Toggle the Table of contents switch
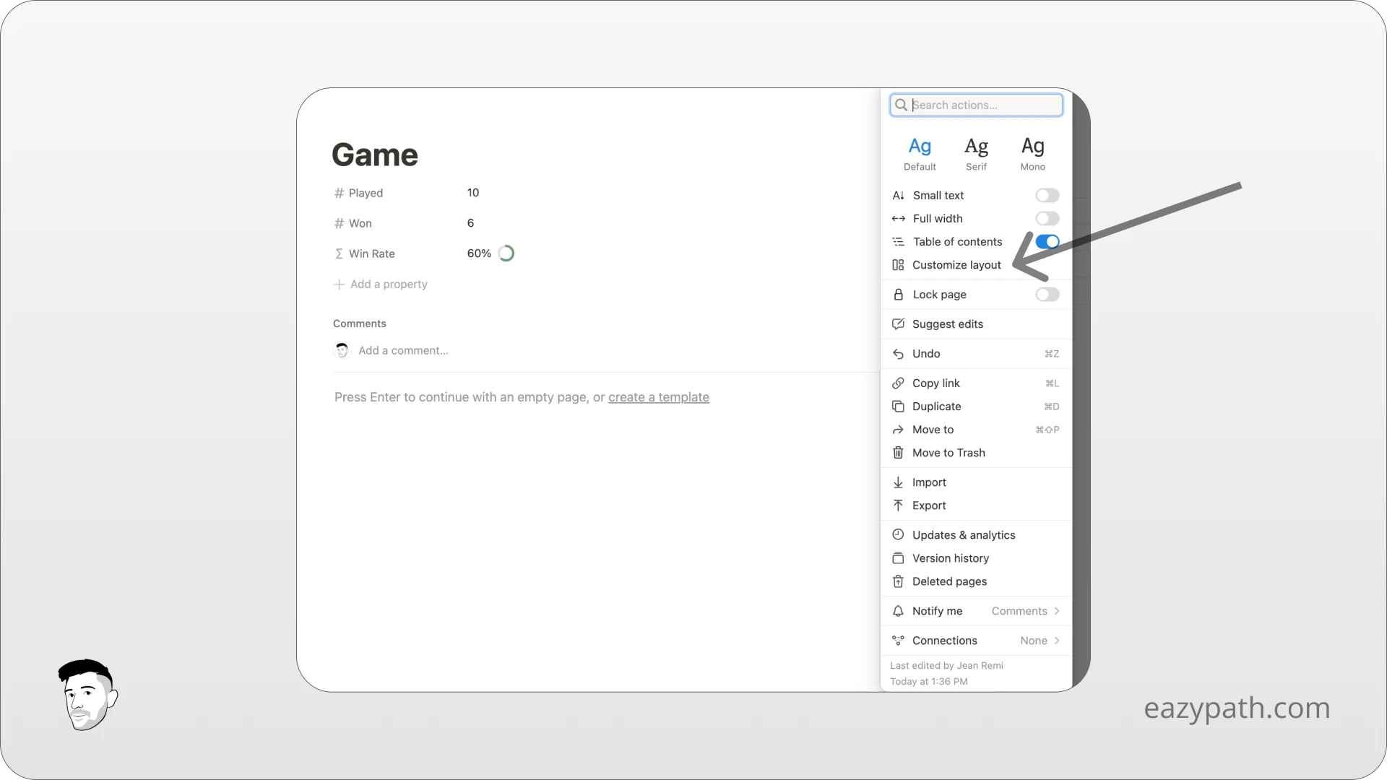This screenshot has height=780, width=1387. pyautogui.click(x=1046, y=241)
